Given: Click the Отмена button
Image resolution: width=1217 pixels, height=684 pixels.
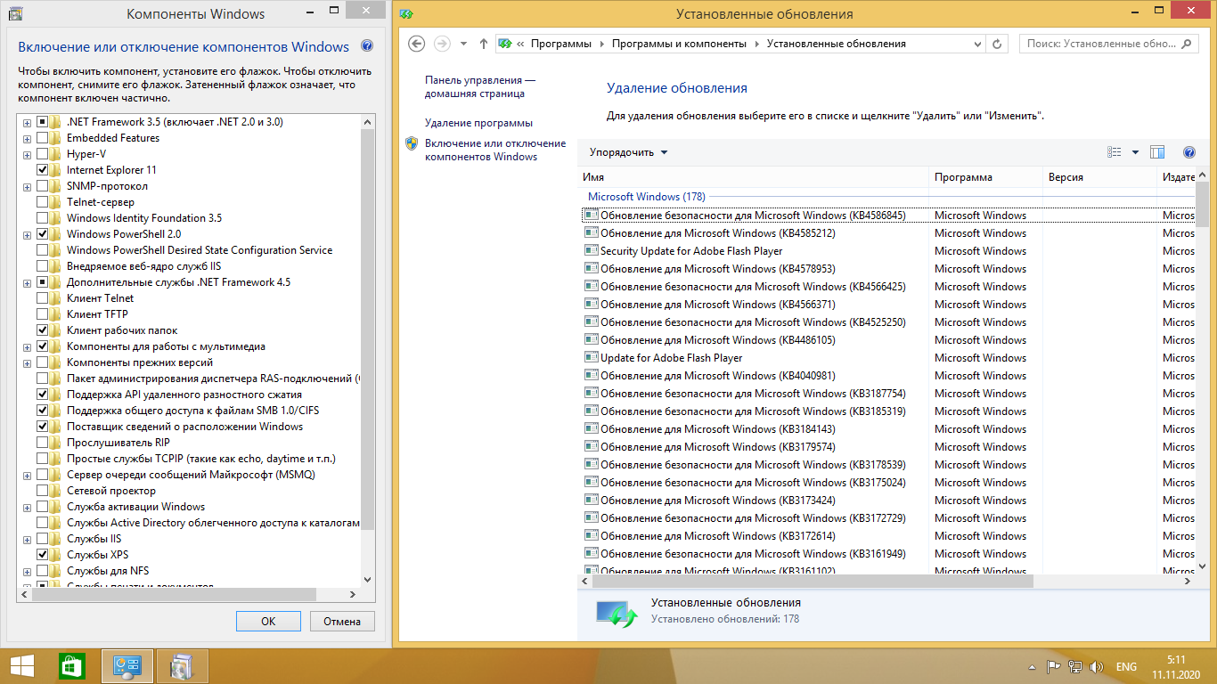Looking at the screenshot, I should [342, 622].
